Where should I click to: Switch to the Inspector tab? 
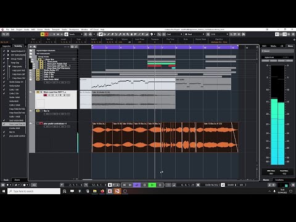pyautogui.click(x=6, y=46)
